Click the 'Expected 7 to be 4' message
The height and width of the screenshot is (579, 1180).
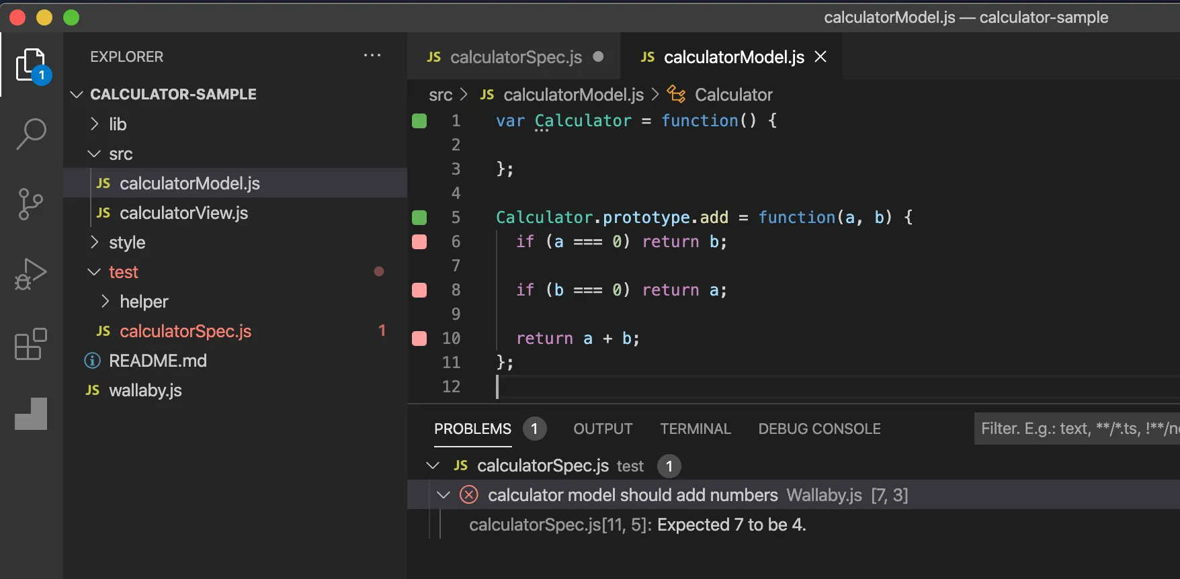pyautogui.click(x=732, y=525)
